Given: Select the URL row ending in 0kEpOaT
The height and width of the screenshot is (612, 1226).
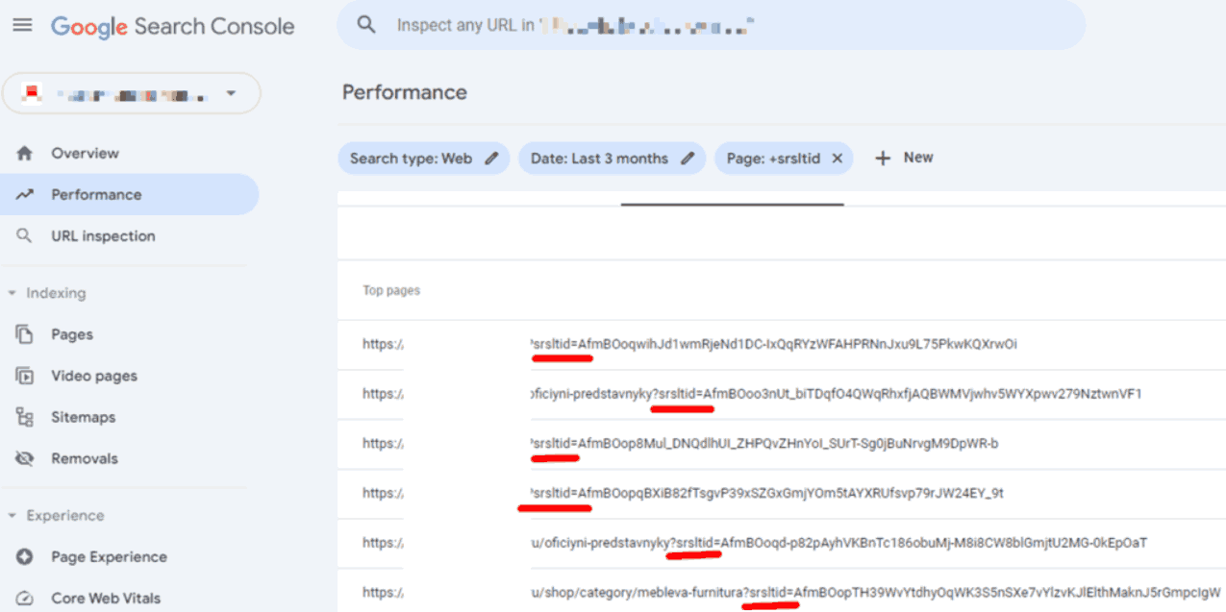Looking at the screenshot, I should [x=782, y=543].
